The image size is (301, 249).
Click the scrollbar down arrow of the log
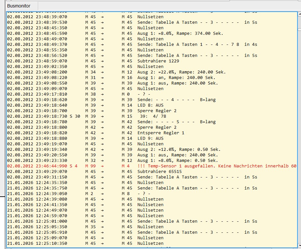click(299, 246)
